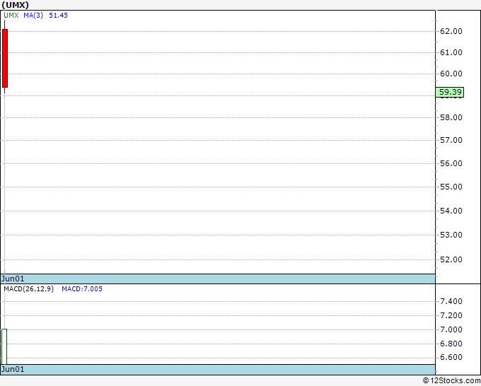Click the 62.00 price axis label

pyautogui.click(x=451, y=31)
